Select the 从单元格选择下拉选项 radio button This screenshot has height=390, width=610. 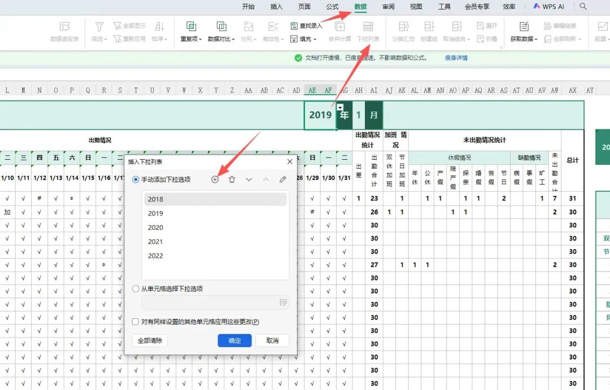(x=136, y=289)
